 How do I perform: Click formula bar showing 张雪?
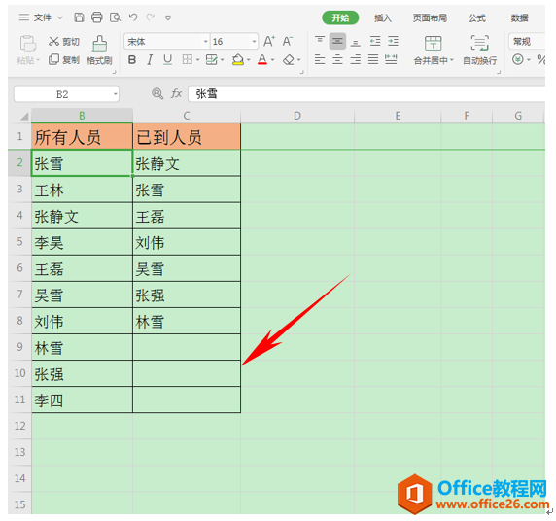tap(366, 94)
